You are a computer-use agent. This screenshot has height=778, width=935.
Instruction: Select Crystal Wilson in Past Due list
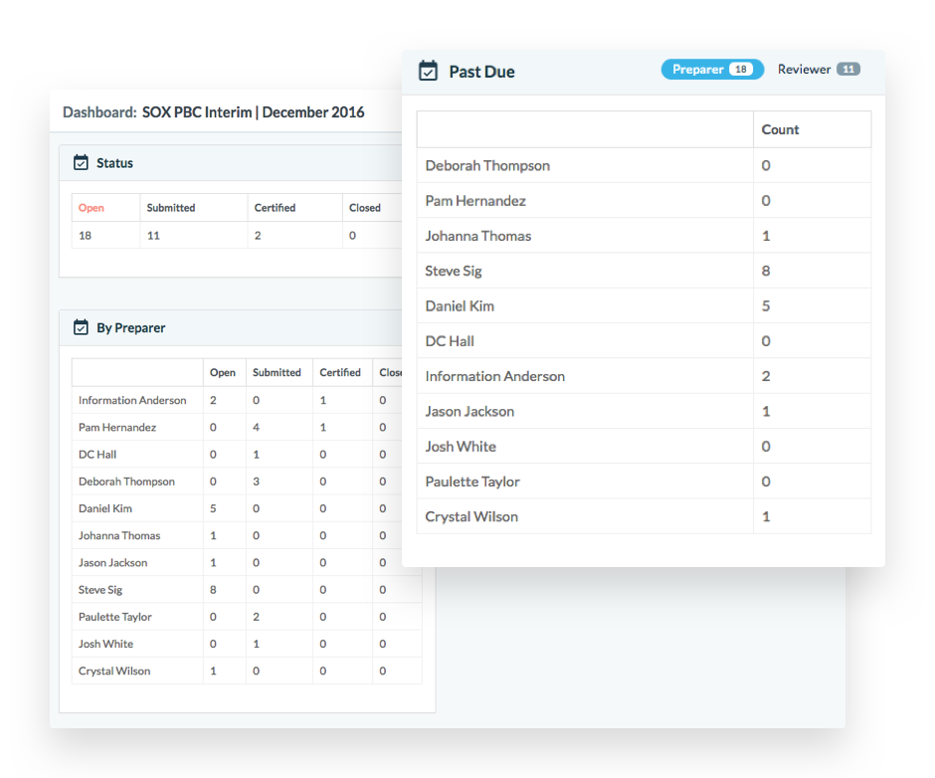point(471,516)
